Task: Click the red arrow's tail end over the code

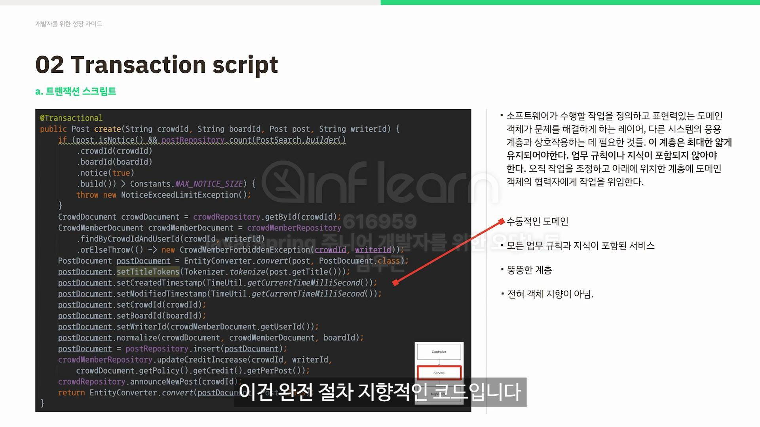Action: click(395, 282)
